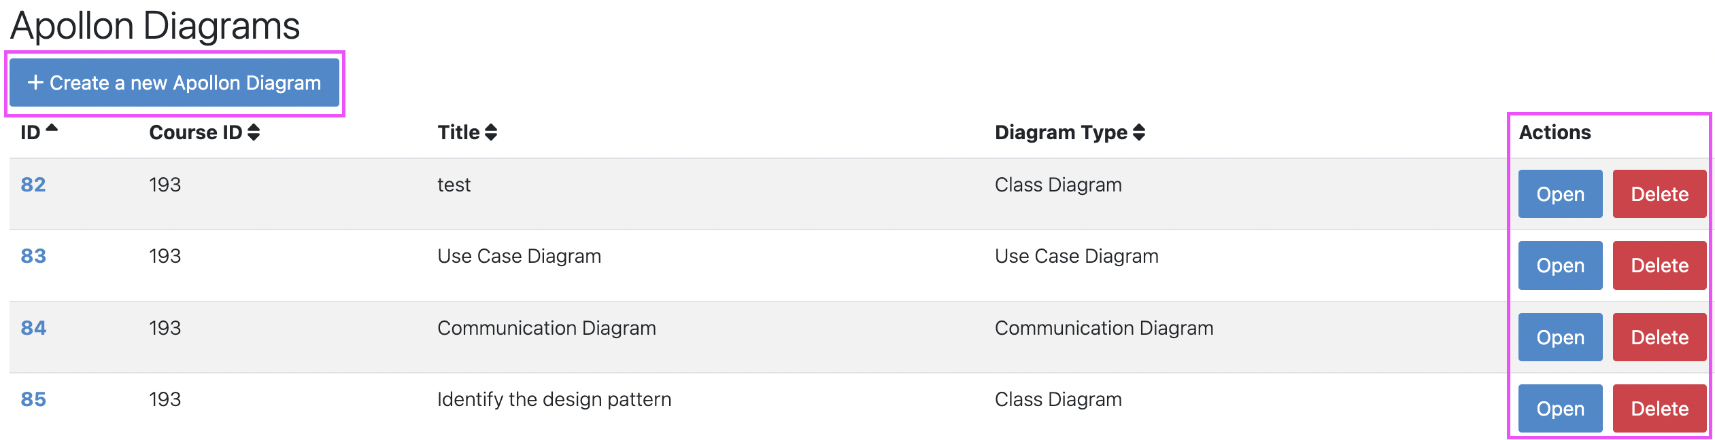Screen dimensions: 1715x440
Task: Click the plus icon on the Create button
Action: (35, 83)
